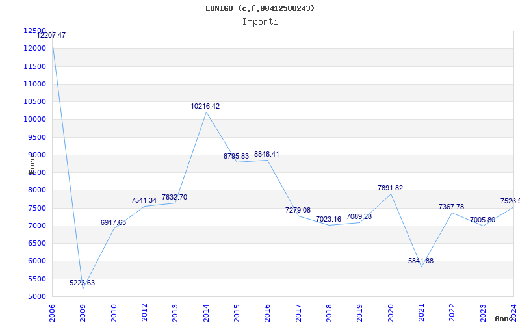Click the x-axis year 2019
This screenshot has height=325, width=520.
click(x=360, y=313)
